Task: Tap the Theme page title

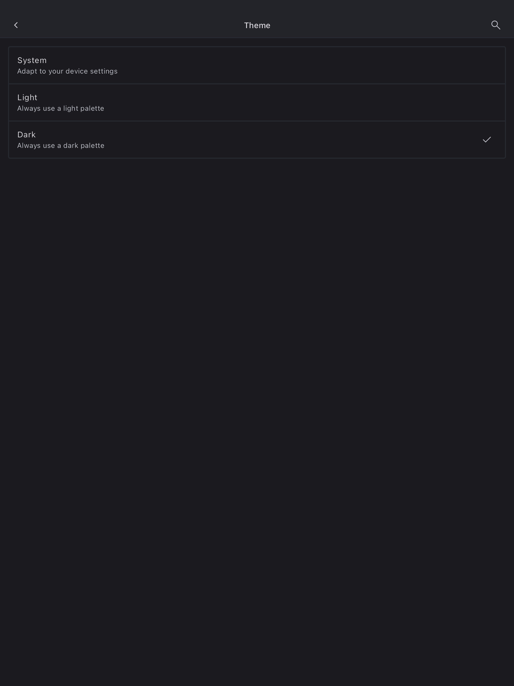Action: pos(257,25)
